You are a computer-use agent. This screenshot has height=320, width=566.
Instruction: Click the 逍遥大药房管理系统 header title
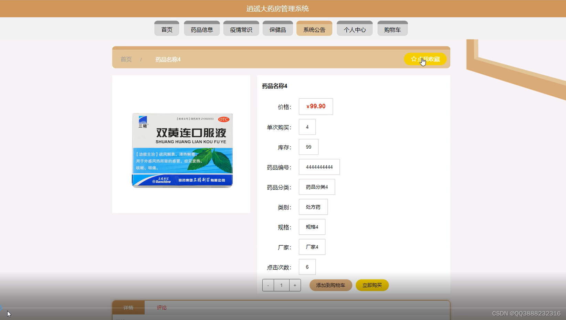[277, 9]
